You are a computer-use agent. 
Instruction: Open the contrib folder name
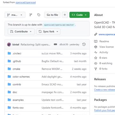point(17,84)
